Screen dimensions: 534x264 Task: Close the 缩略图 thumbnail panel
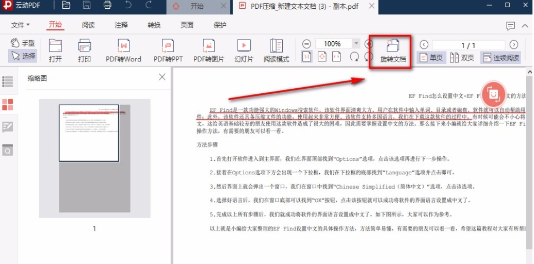[x=162, y=77]
